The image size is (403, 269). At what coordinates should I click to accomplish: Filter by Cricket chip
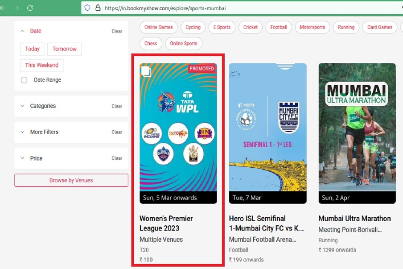(x=251, y=27)
